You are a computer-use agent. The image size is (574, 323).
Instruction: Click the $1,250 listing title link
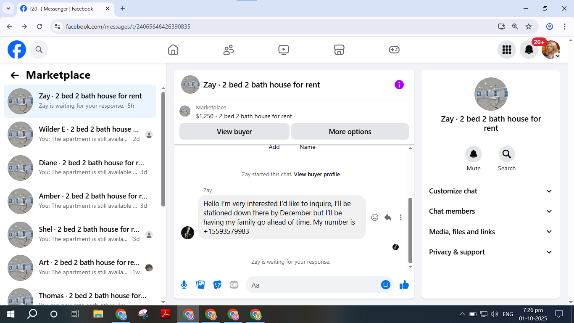click(244, 116)
